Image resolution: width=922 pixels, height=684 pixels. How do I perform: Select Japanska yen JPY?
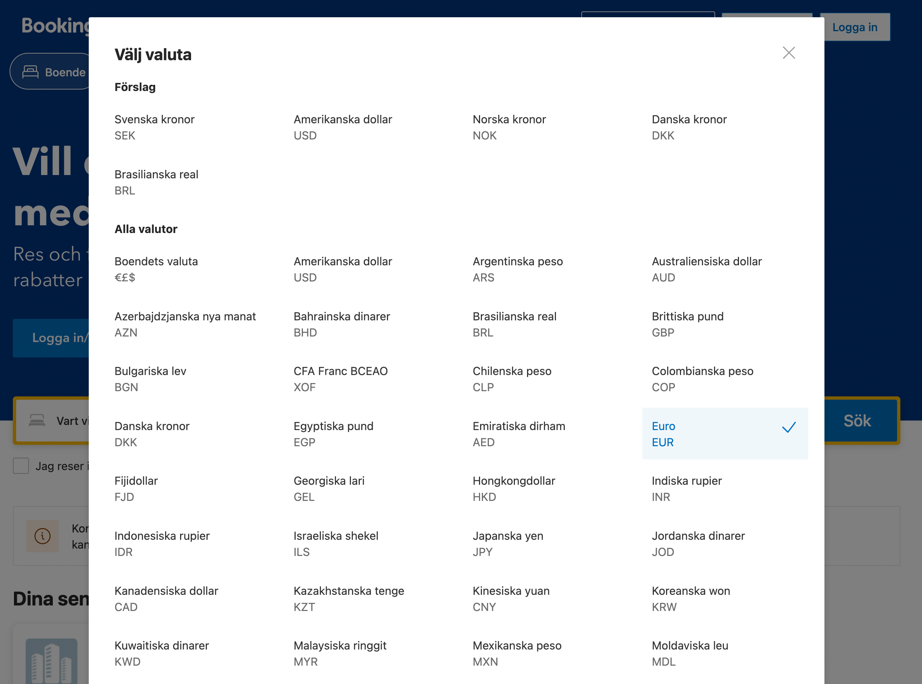coord(508,543)
